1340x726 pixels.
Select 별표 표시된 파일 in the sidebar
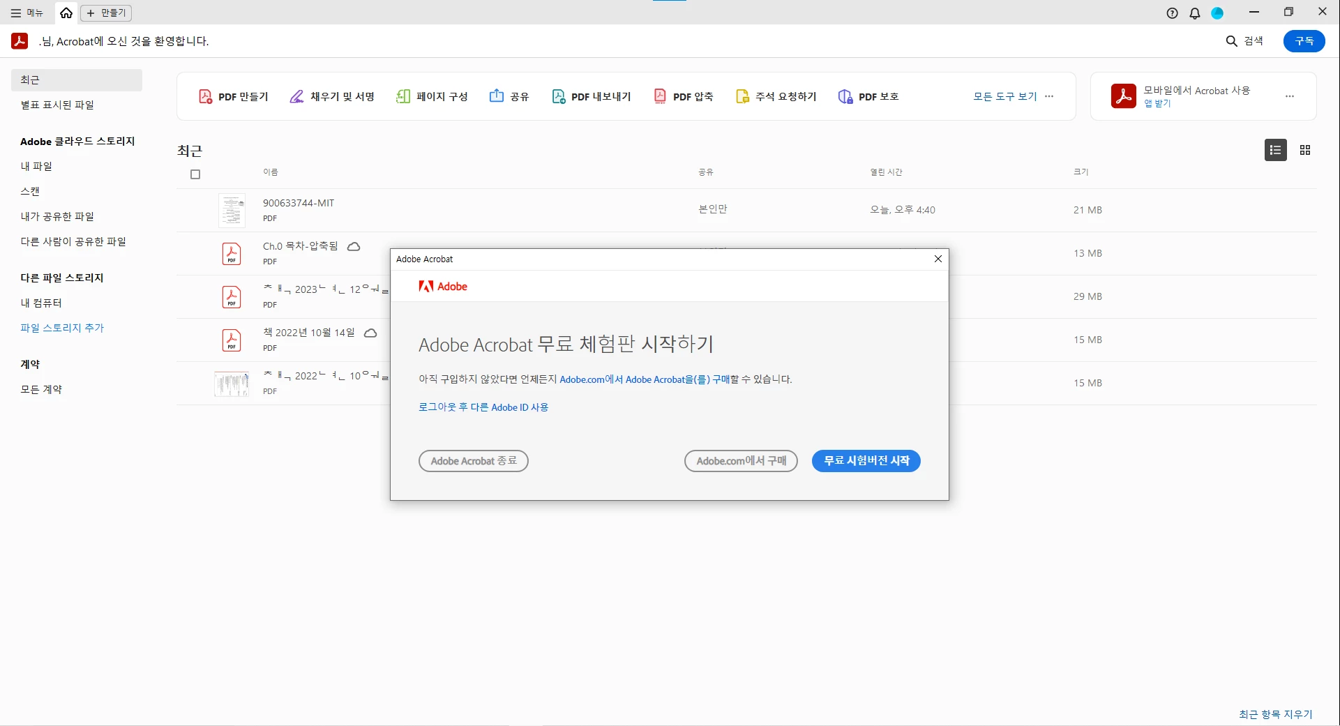[x=57, y=105]
